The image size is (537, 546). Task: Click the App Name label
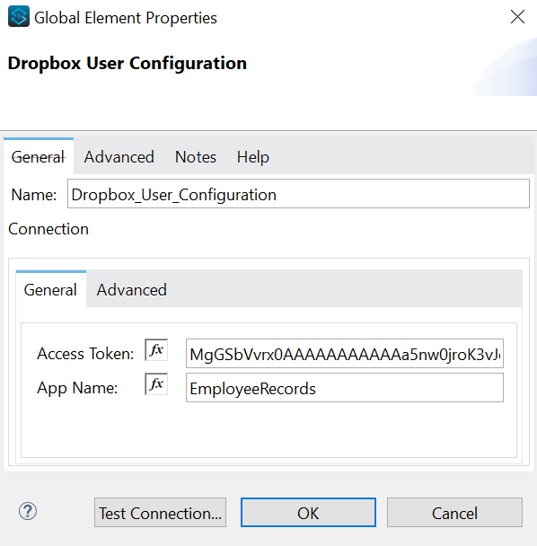[77, 388]
